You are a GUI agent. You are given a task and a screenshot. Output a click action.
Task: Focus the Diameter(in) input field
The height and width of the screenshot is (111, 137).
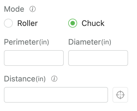(x=98, y=58)
